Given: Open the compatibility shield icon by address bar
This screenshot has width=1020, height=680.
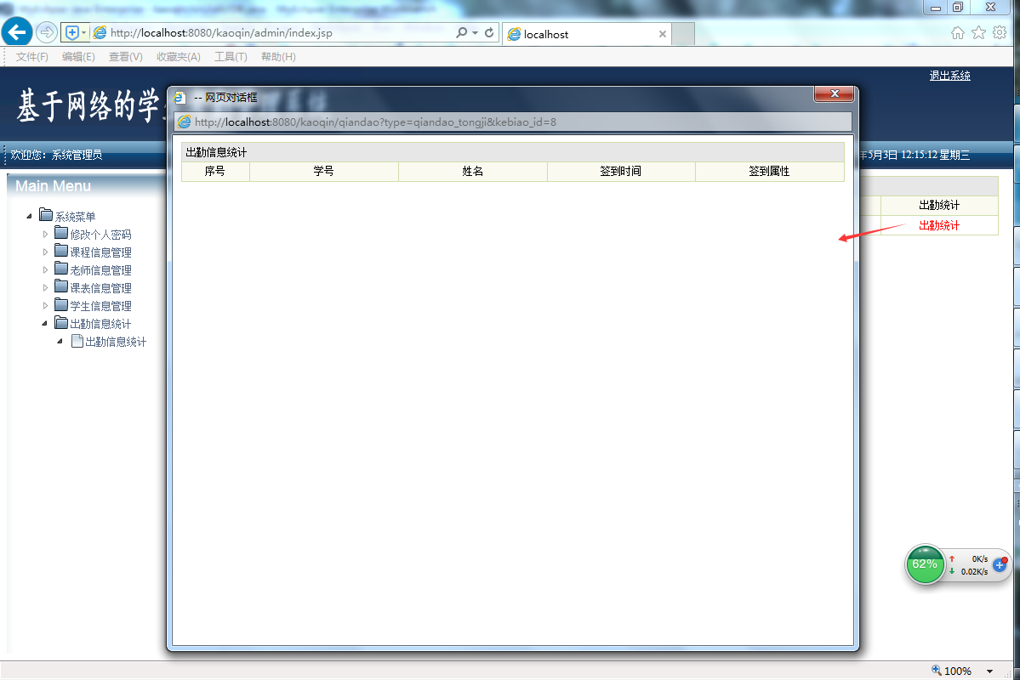Looking at the screenshot, I should pyautogui.click(x=72, y=32).
